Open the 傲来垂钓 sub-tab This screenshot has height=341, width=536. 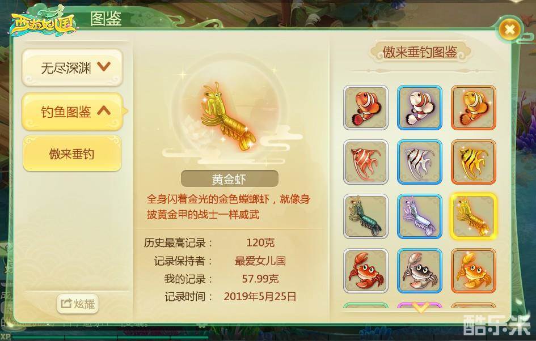point(72,154)
